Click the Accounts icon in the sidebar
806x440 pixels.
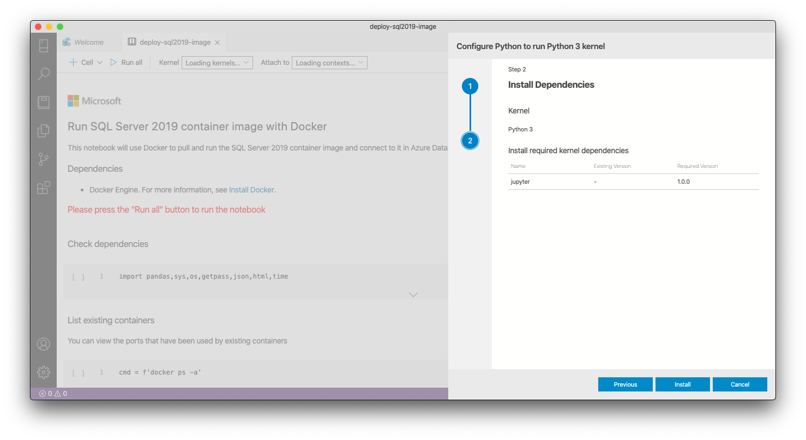coord(44,344)
